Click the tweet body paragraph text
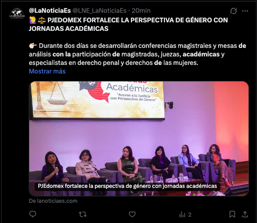This screenshot has height=223, width=257. 137,54
